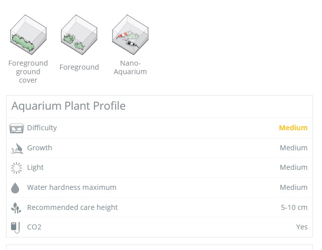322x250 pixels.
Task: Click the Nano-Aquarium shrimp tank icon
Action: click(x=130, y=36)
